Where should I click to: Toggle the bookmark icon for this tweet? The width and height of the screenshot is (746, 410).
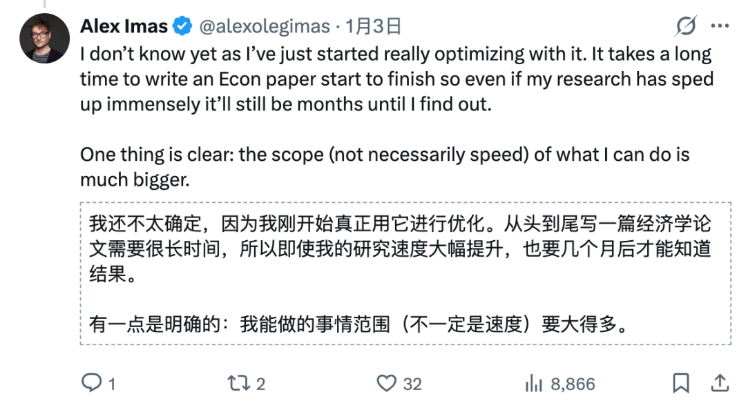click(680, 383)
